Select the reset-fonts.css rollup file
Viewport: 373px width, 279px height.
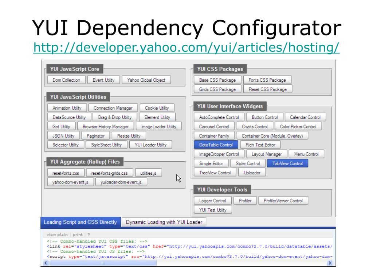coord(66,173)
